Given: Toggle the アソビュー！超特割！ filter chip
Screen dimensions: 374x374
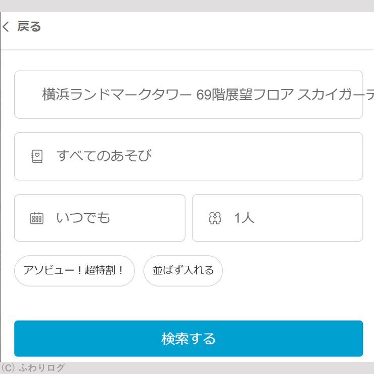Looking at the screenshot, I should pyautogui.click(x=74, y=270).
